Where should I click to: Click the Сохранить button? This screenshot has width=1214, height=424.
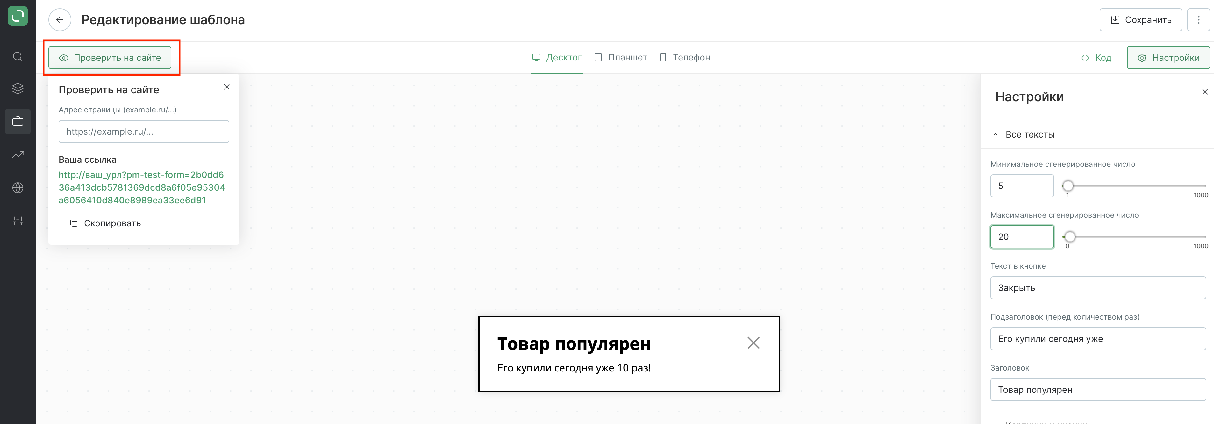tap(1140, 20)
